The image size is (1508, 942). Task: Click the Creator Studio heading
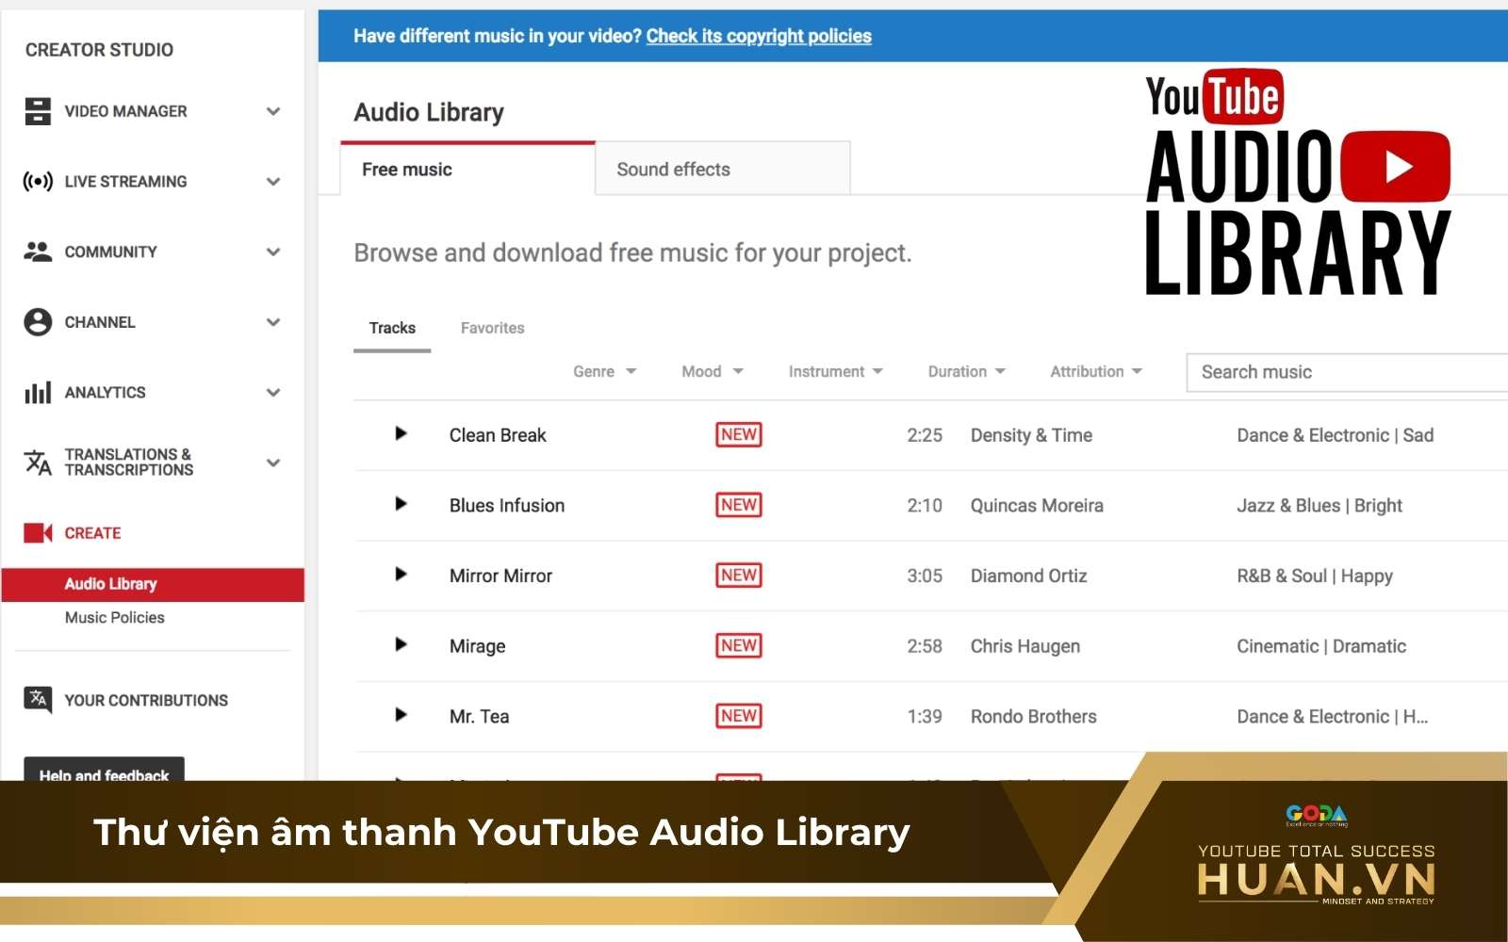99,50
